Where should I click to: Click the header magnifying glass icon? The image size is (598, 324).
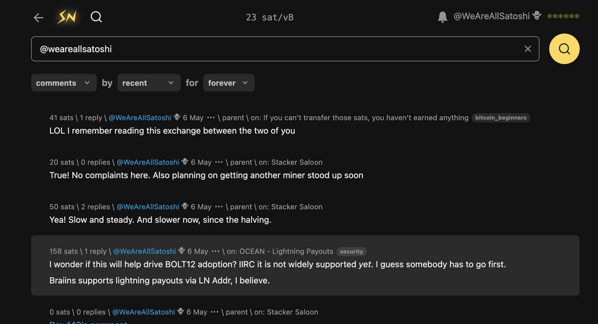[x=96, y=17]
